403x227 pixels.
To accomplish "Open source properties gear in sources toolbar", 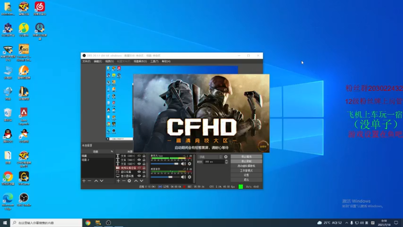I will click(129, 181).
